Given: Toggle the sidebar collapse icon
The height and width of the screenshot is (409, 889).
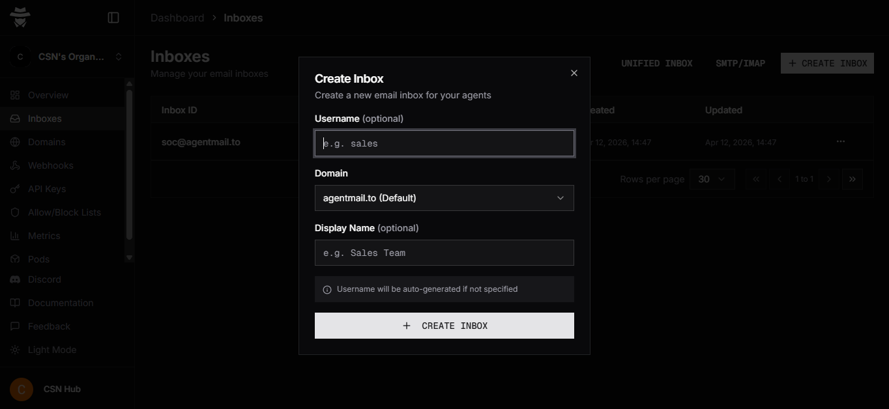Looking at the screenshot, I should 113,18.
